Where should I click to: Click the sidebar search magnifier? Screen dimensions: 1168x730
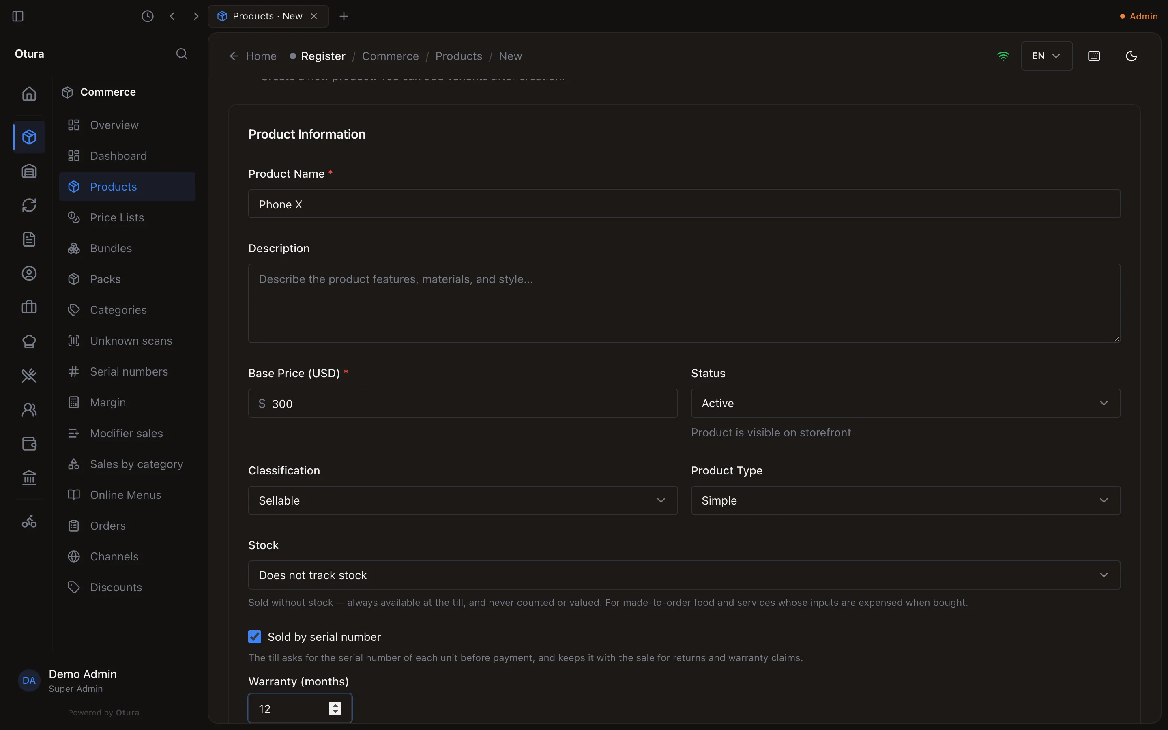click(181, 54)
